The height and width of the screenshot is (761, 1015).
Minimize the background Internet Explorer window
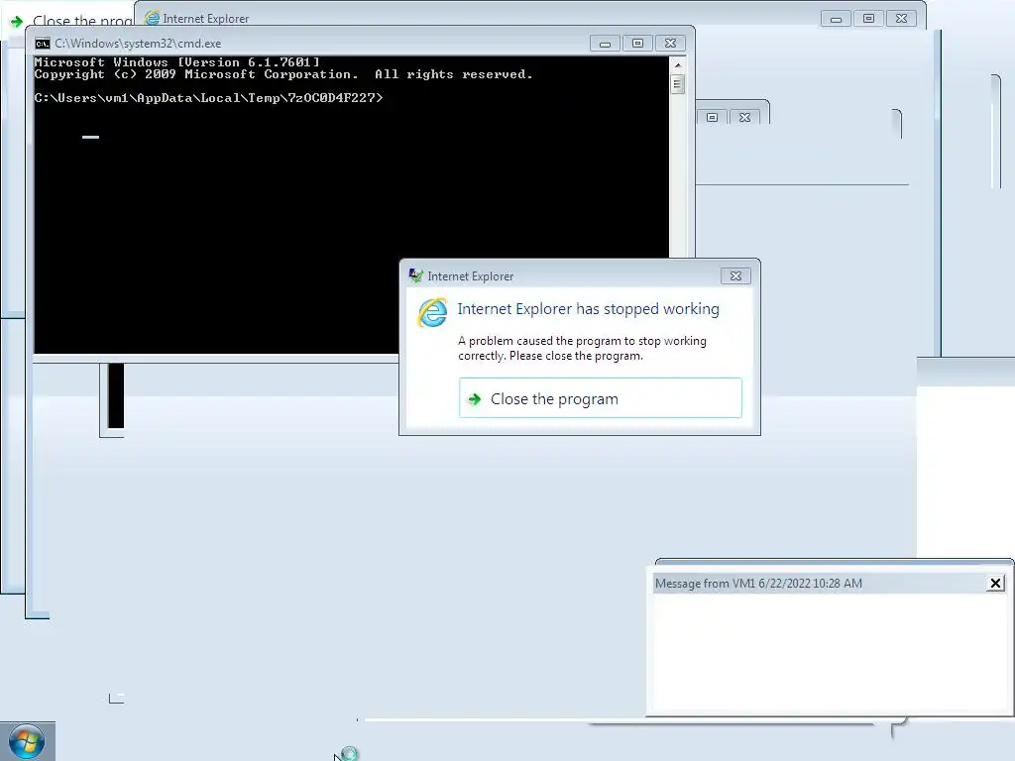pyautogui.click(x=836, y=19)
